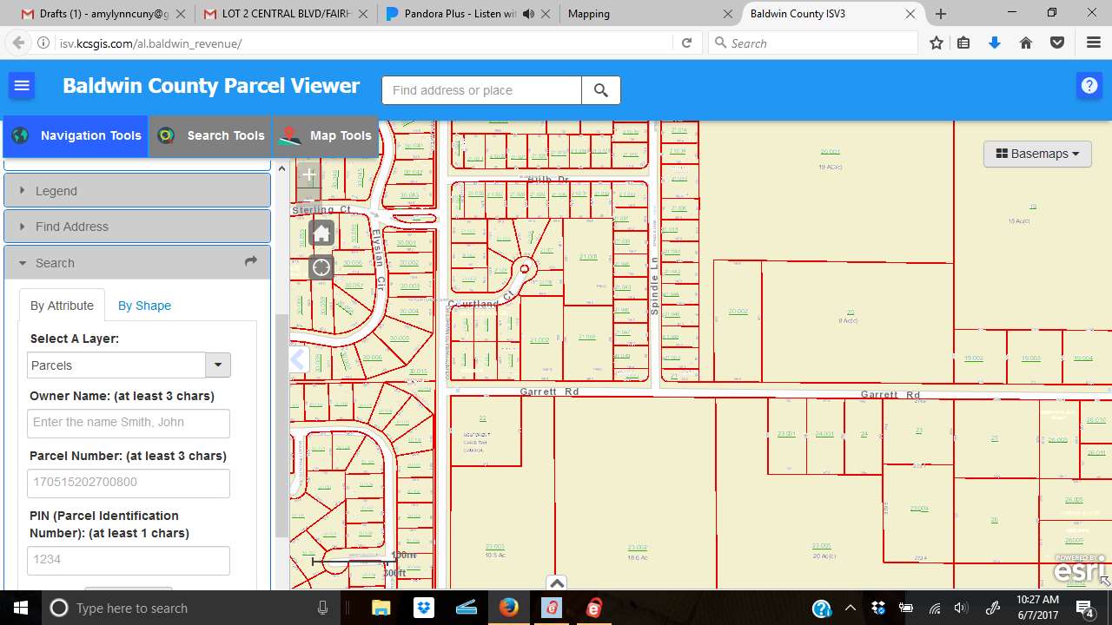Reload page using browser refresh icon

tap(686, 43)
